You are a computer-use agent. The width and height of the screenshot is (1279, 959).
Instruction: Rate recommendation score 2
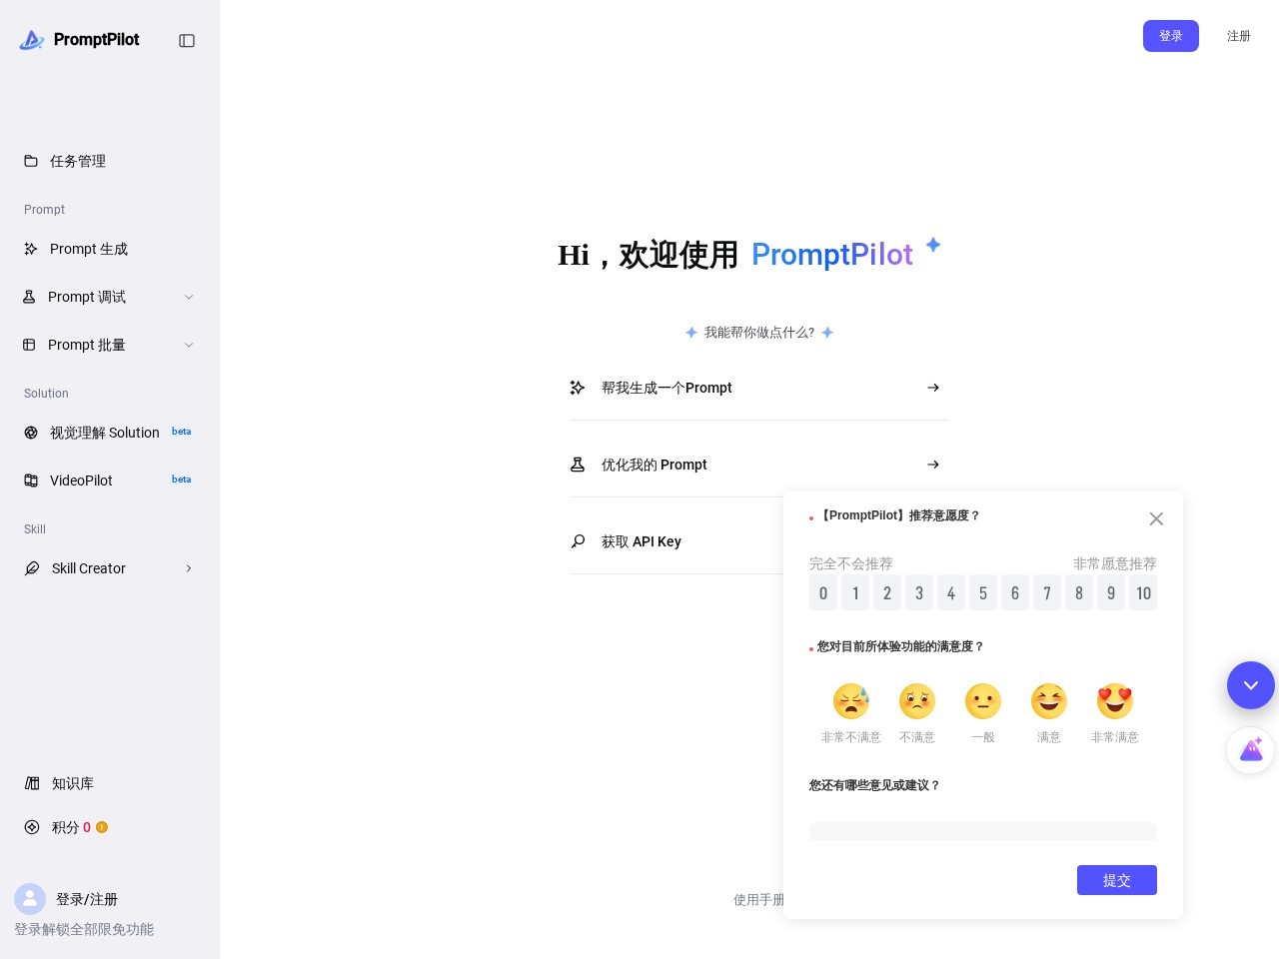[887, 593]
